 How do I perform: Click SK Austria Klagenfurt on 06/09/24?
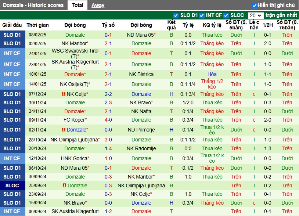click(x=75, y=211)
